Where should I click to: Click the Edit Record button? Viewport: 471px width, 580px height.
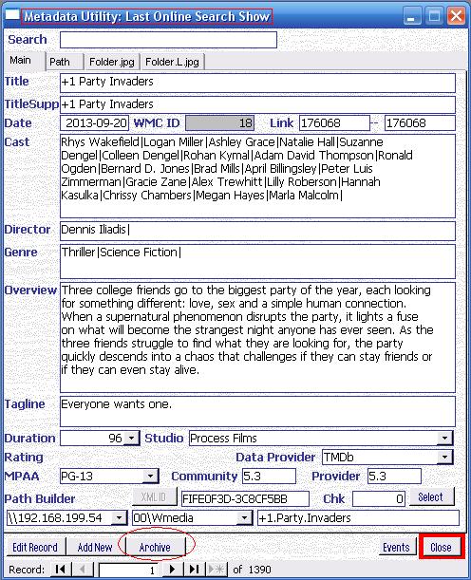click(x=35, y=547)
